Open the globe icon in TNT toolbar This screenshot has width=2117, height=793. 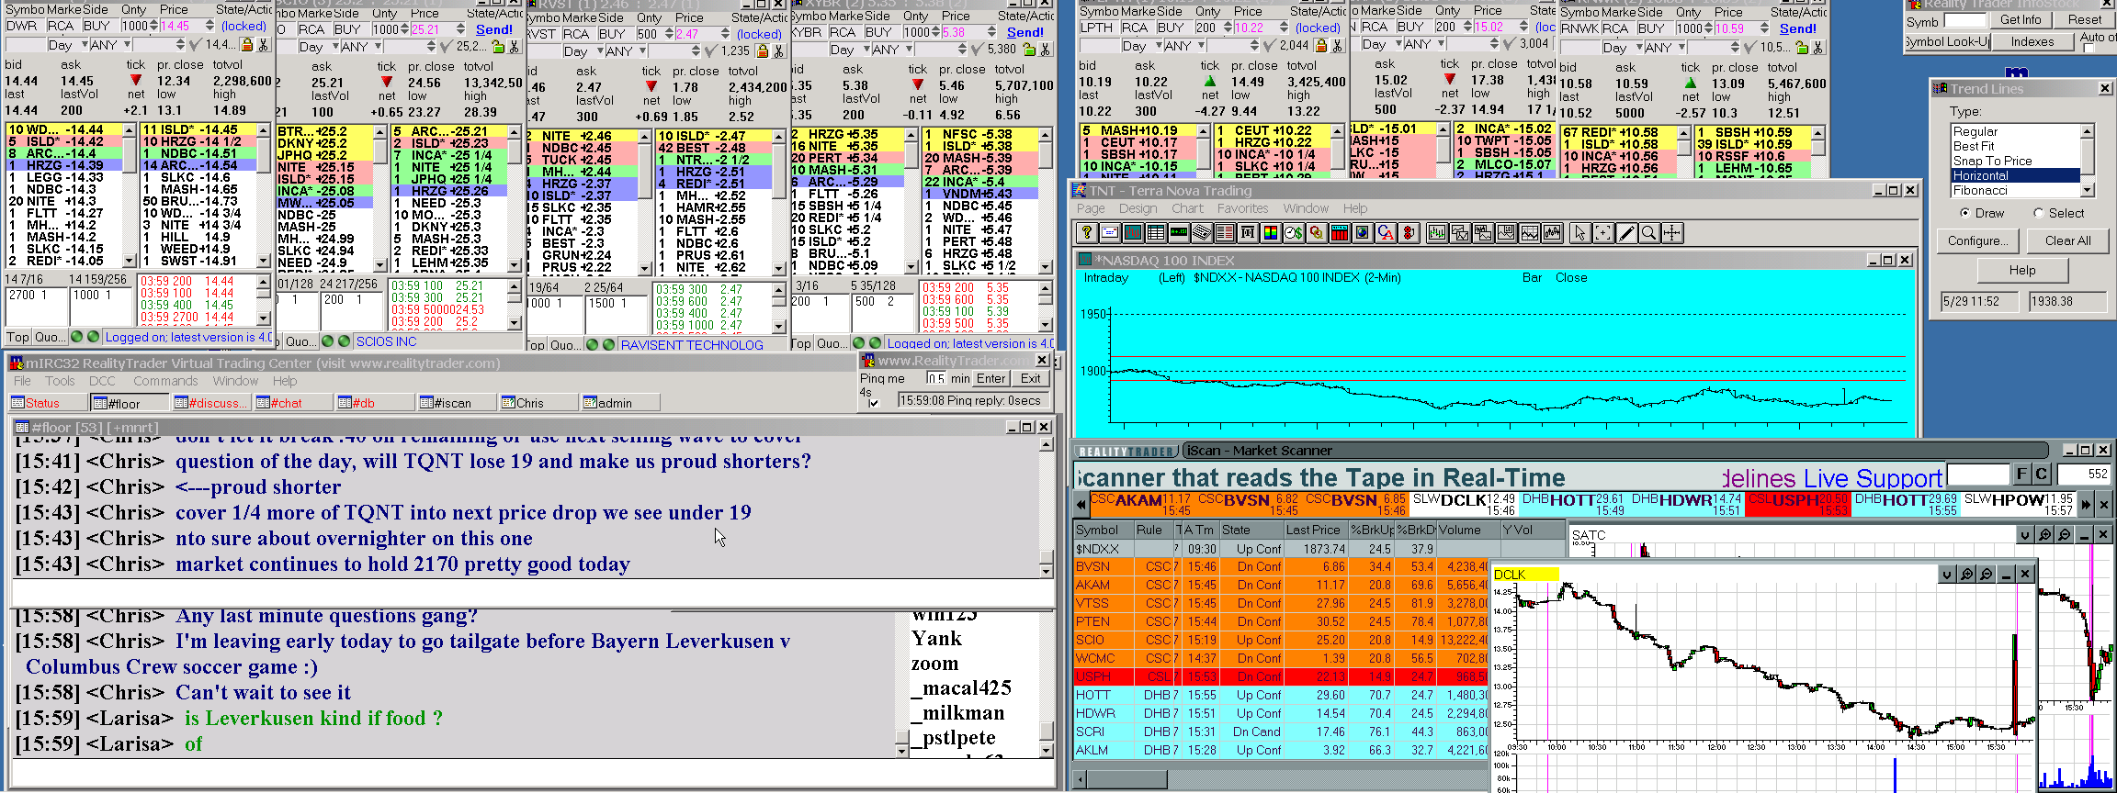point(1362,233)
